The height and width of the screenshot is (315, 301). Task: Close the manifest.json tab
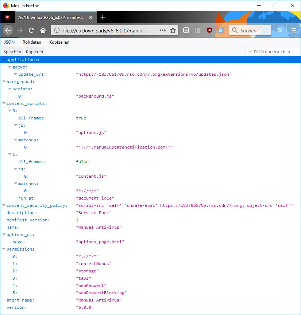pos(91,17)
